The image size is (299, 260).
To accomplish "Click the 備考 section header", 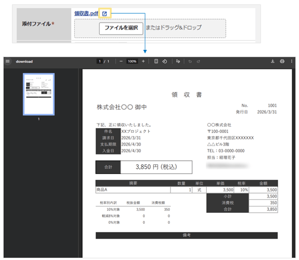I will 187,235.
